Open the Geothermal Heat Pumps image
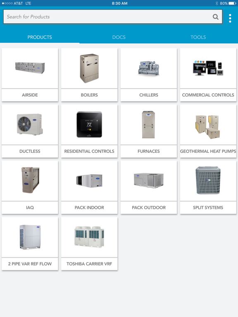This screenshot has height=317, width=238. (208, 127)
